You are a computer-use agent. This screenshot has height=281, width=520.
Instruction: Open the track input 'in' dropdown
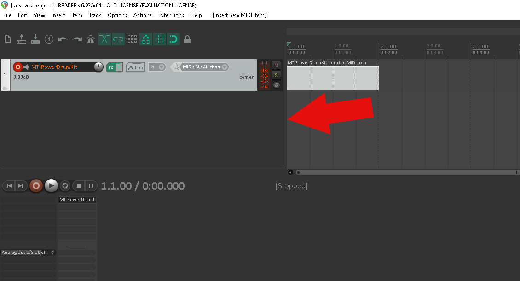click(x=157, y=67)
